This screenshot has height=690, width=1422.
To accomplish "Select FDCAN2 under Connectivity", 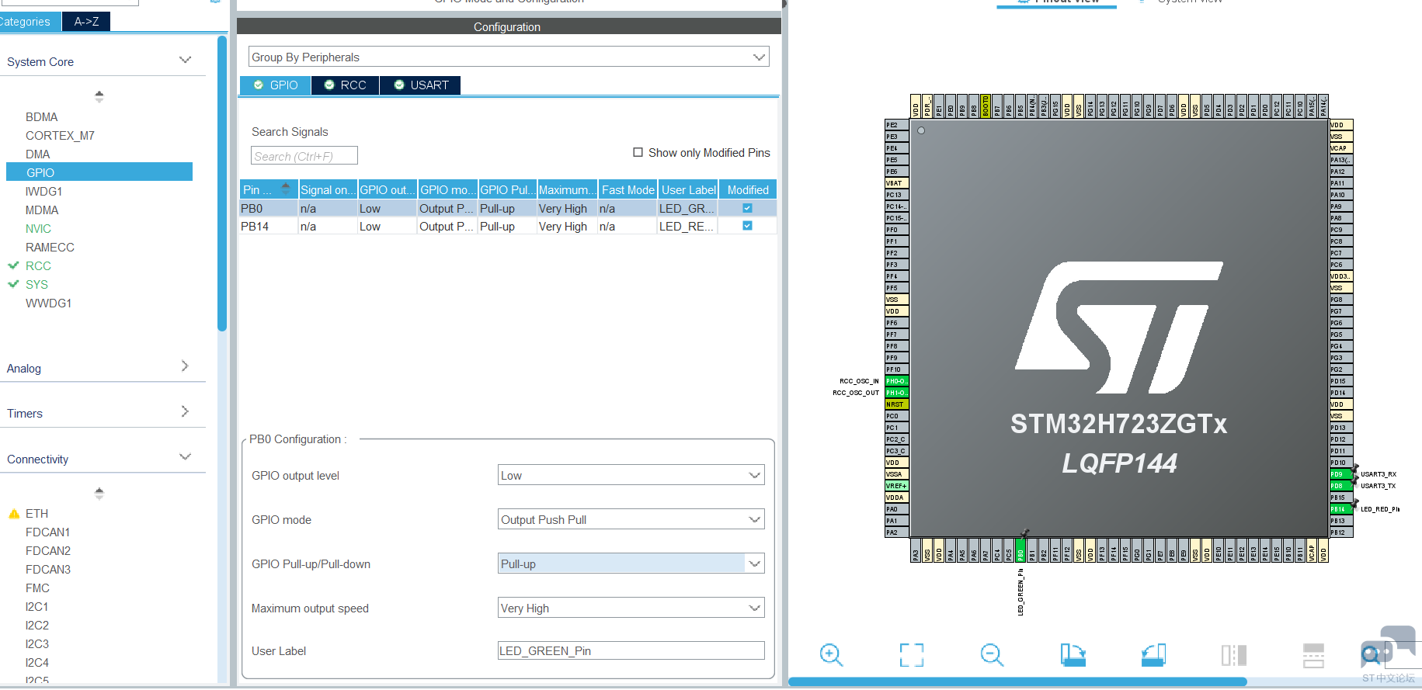I will point(48,551).
